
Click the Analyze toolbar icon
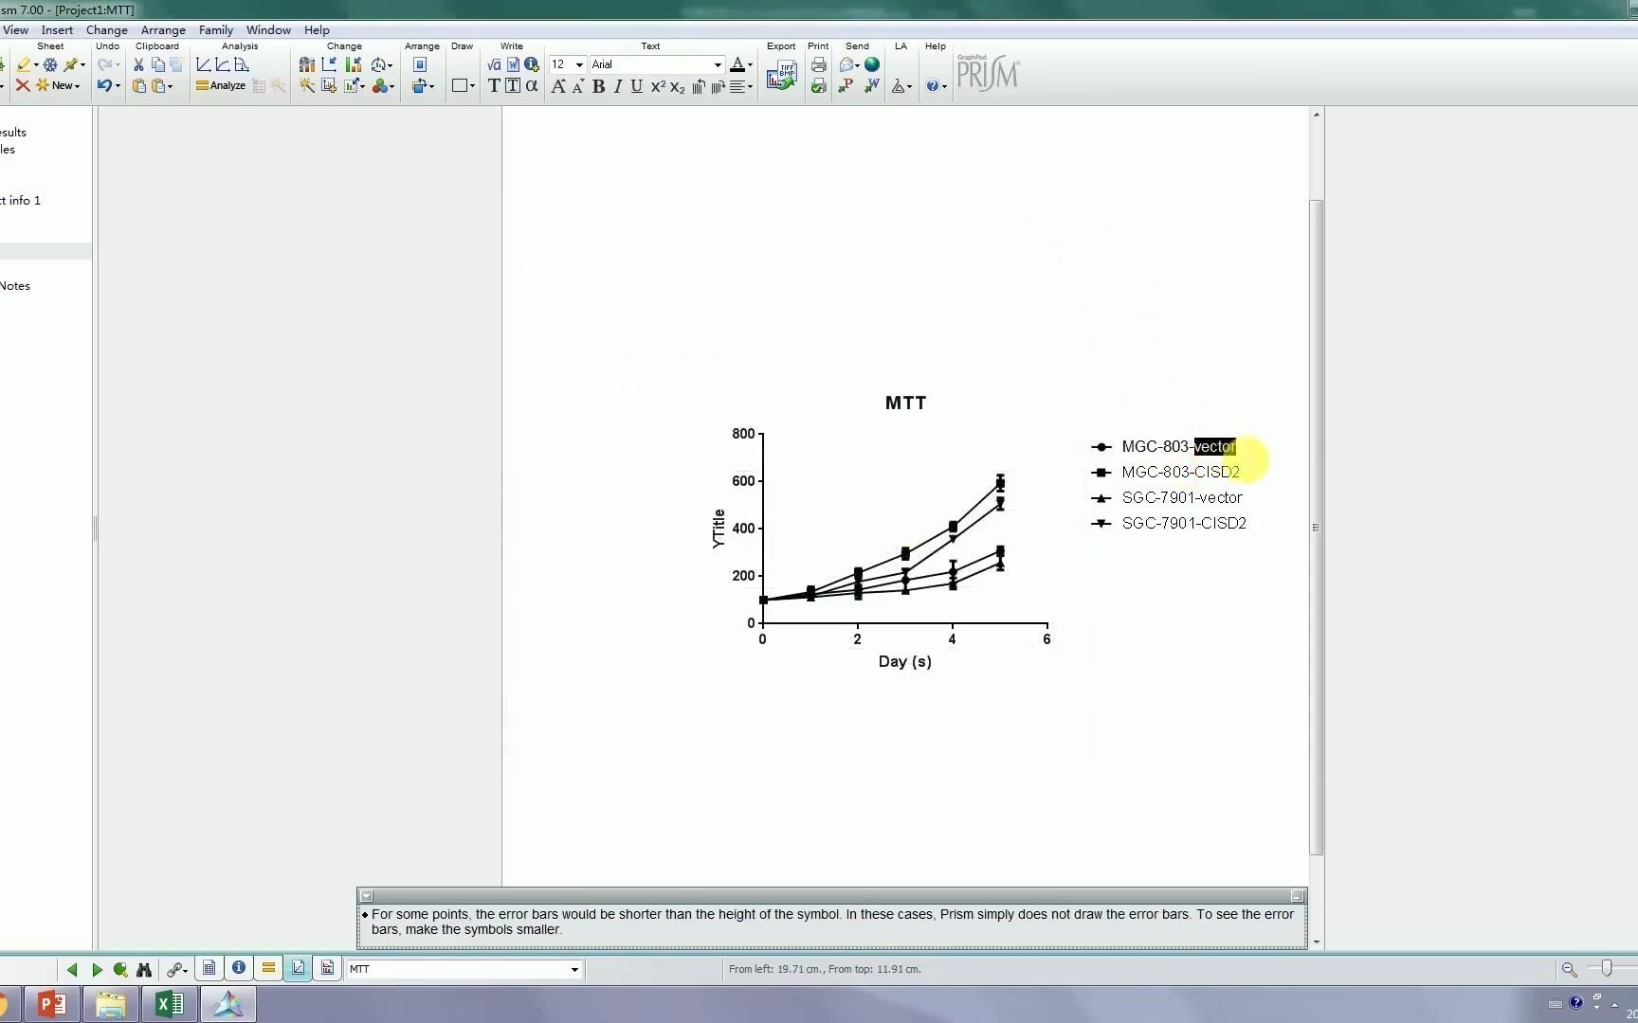221,85
